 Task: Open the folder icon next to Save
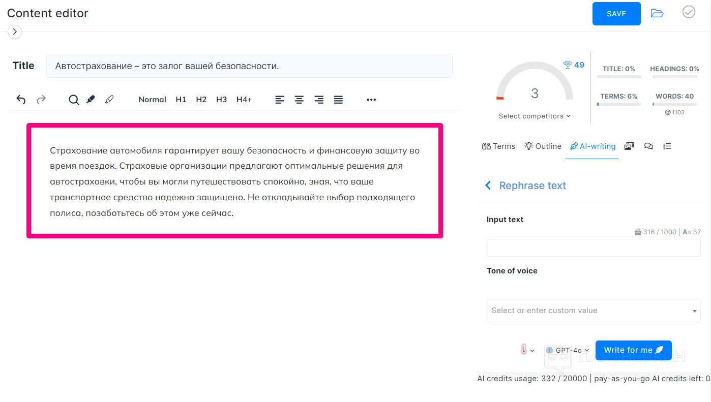coord(657,13)
